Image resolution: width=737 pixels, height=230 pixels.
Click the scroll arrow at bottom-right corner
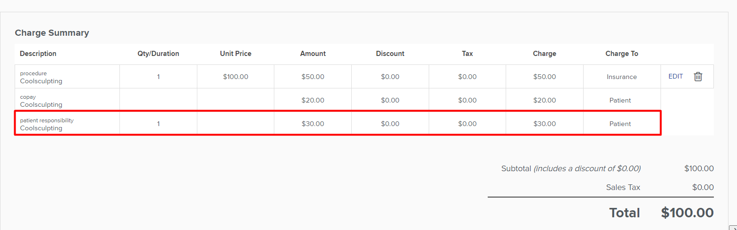pyautogui.click(x=733, y=228)
